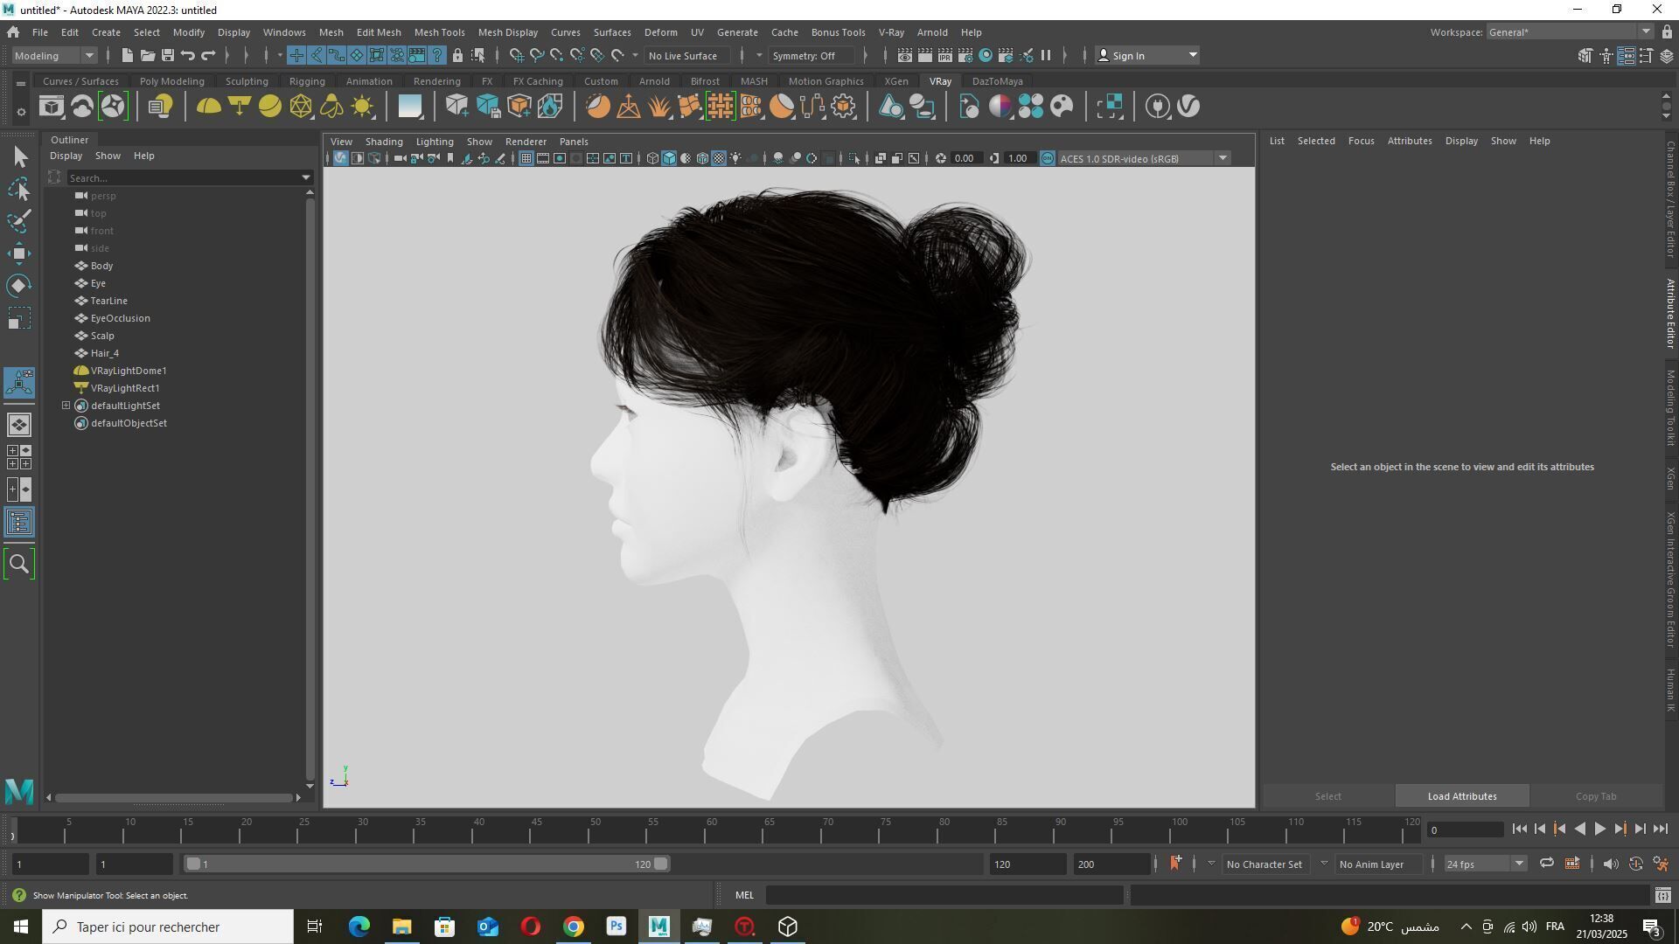1679x944 pixels.
Task: Click the Attribute Editor Select button
Action: (x=1327, y=796)
